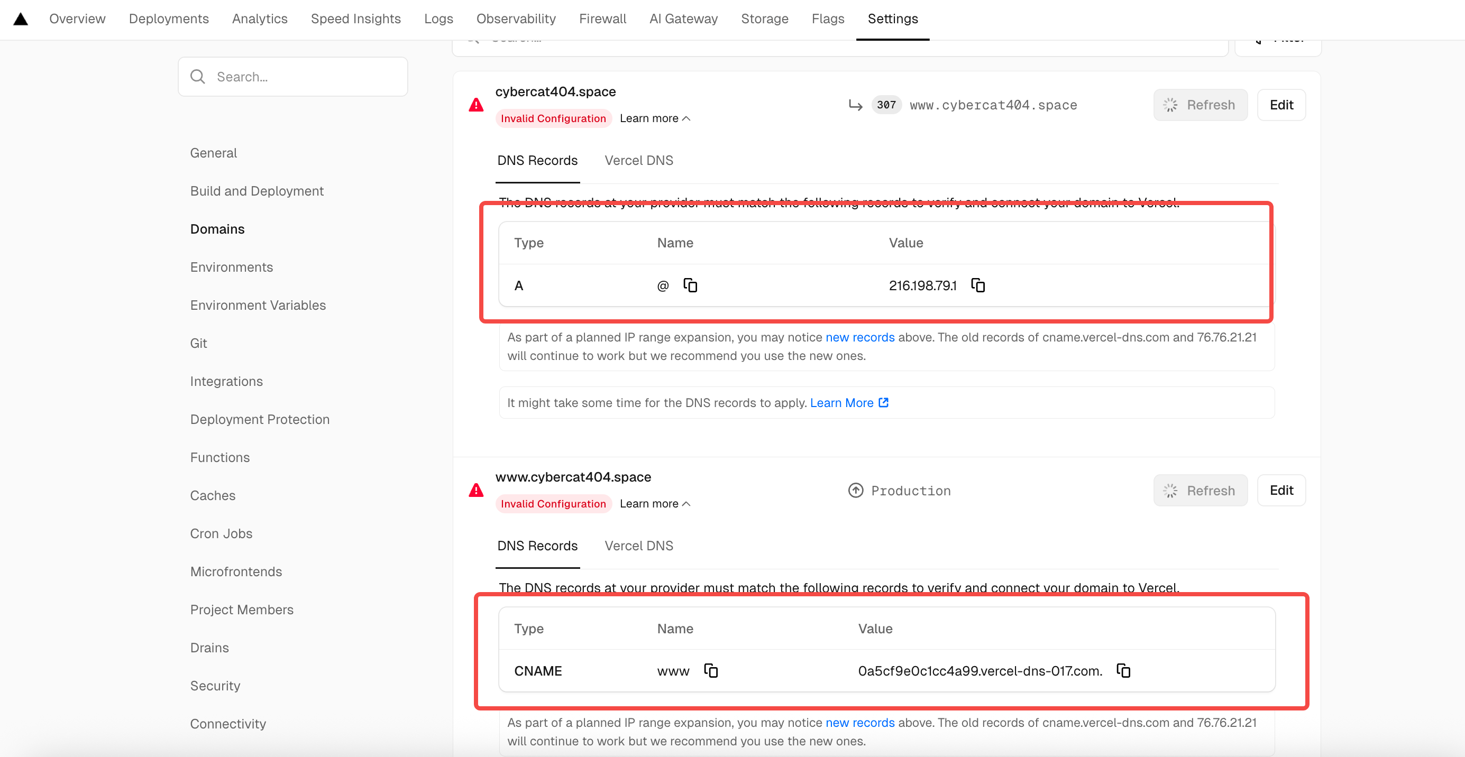
Task: Switch to Vercel DNS tab for www.cybercat404.space
Action: point(639,546)
